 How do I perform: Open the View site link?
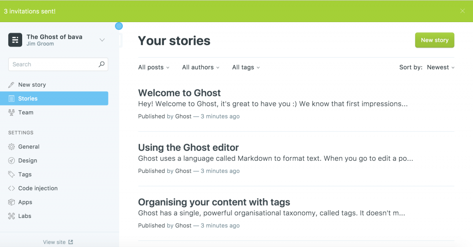point(58,242)
